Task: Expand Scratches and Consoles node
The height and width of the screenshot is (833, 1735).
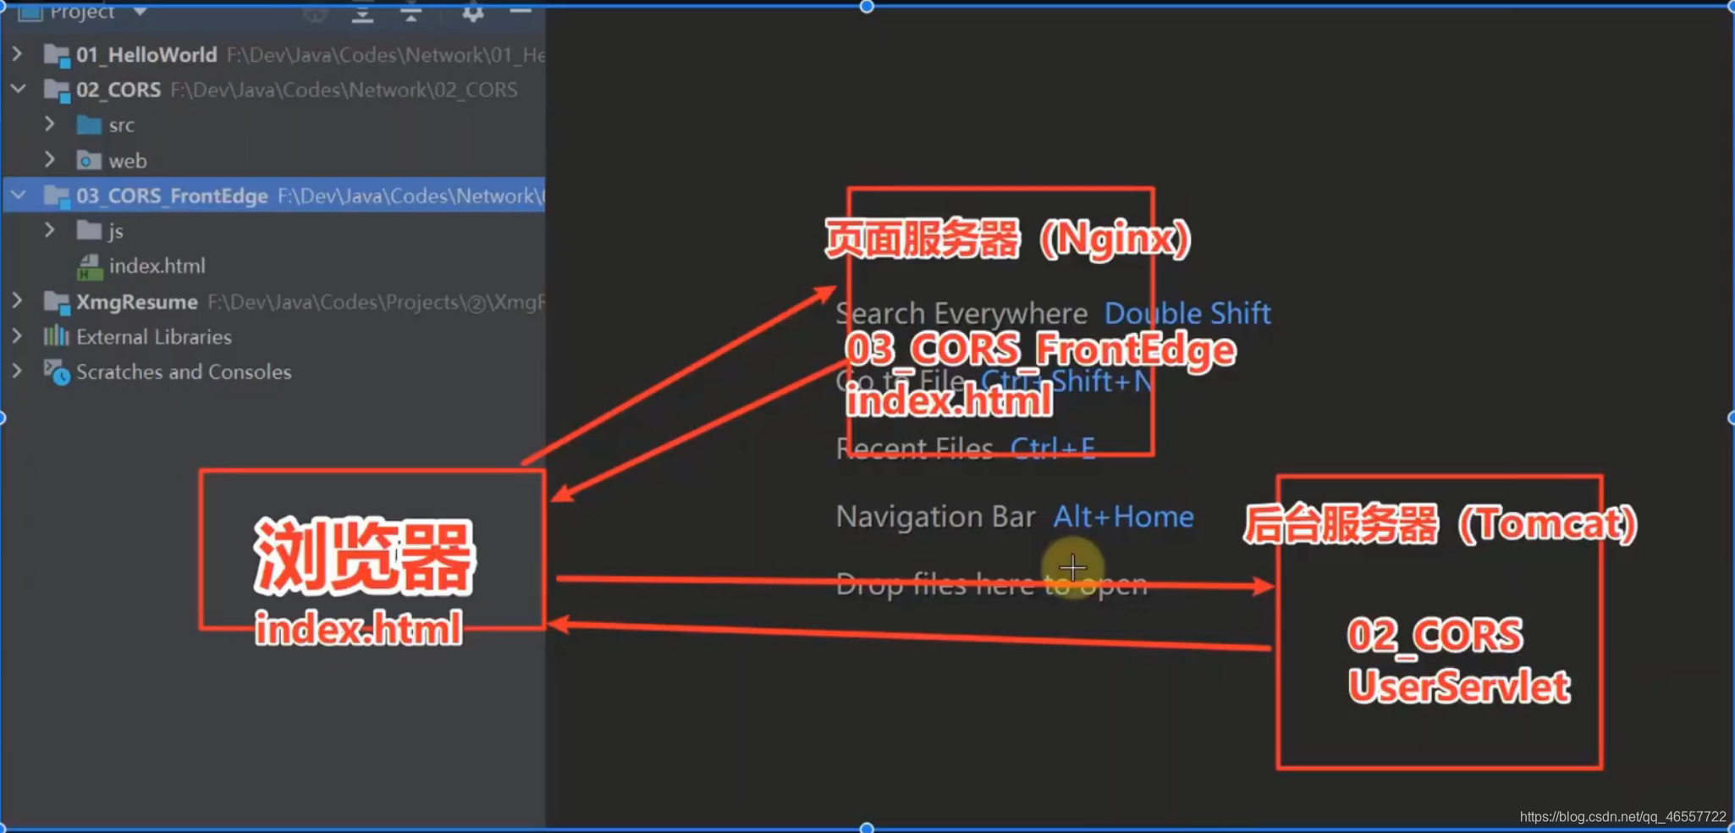Action: (x=17, y=371)
